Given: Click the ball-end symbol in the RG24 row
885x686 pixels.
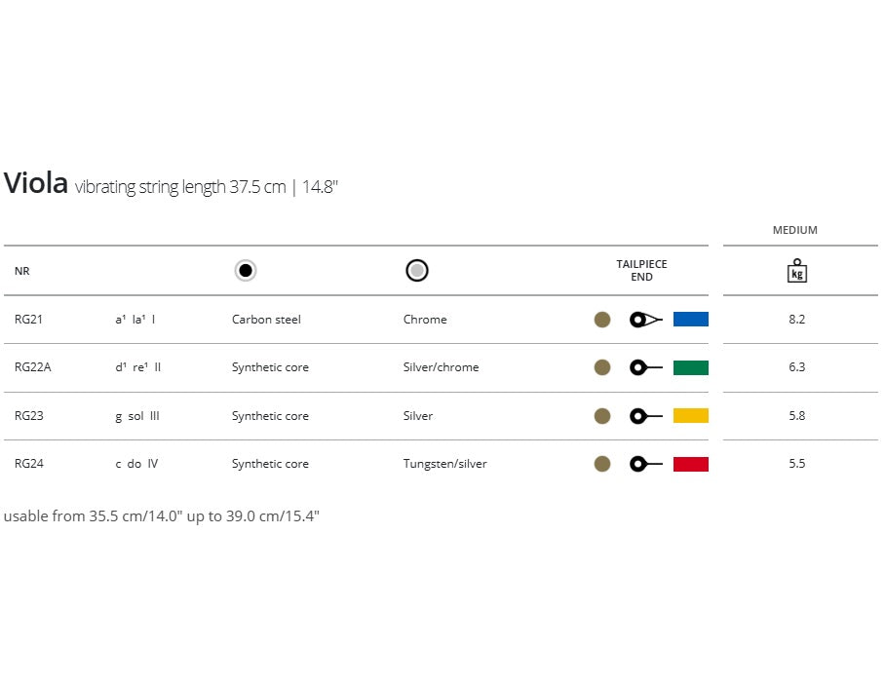Looking at the screenshot, I should click(645, 464).
